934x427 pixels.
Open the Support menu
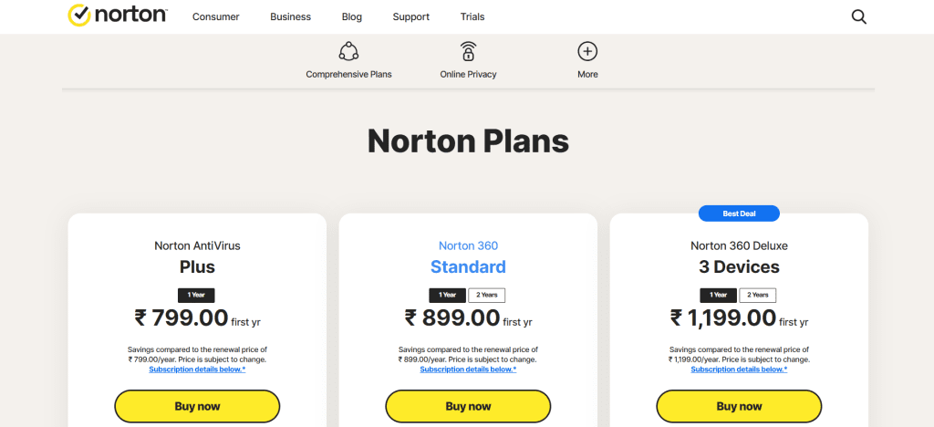tap(411, 16)
